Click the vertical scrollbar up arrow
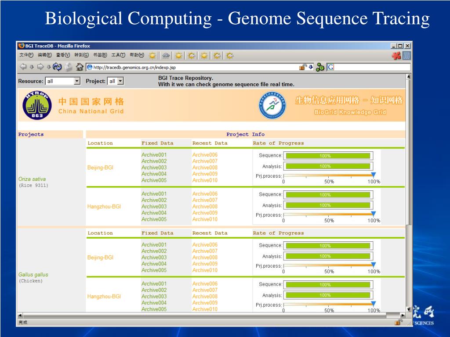 tap(408, 76)
